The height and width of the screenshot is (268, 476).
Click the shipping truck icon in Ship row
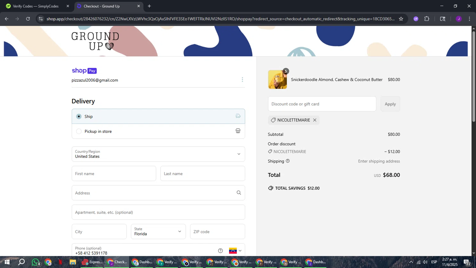pos(238,116)
